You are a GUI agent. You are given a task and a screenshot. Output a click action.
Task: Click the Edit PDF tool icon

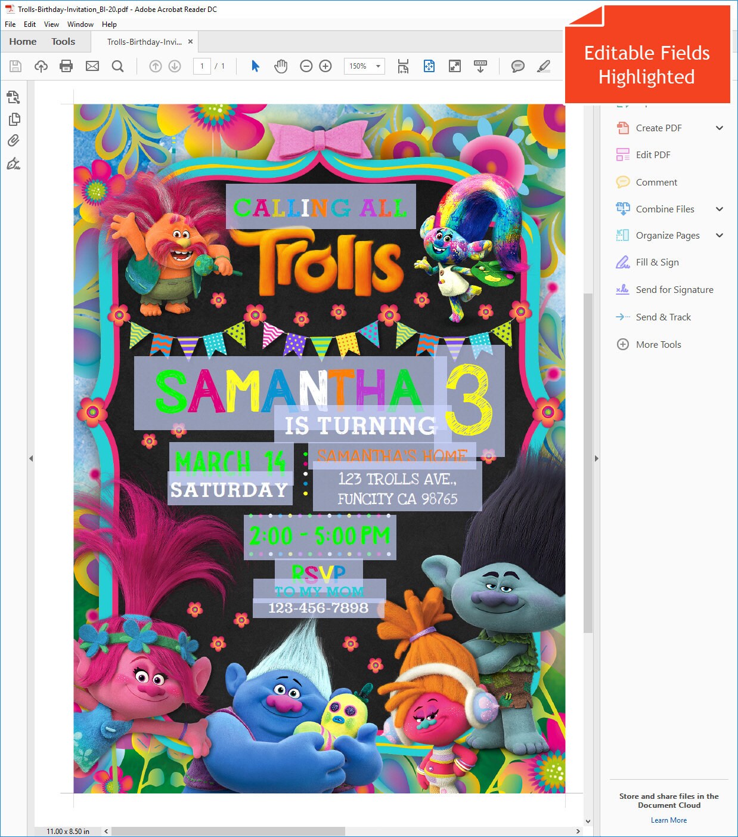[x=623, y=155]
